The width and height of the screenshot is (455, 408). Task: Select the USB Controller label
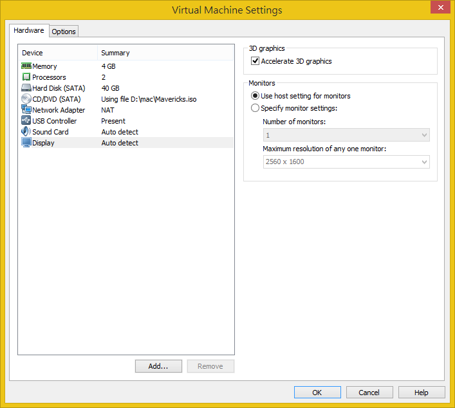pyautogui.click(x=54, y=121)
